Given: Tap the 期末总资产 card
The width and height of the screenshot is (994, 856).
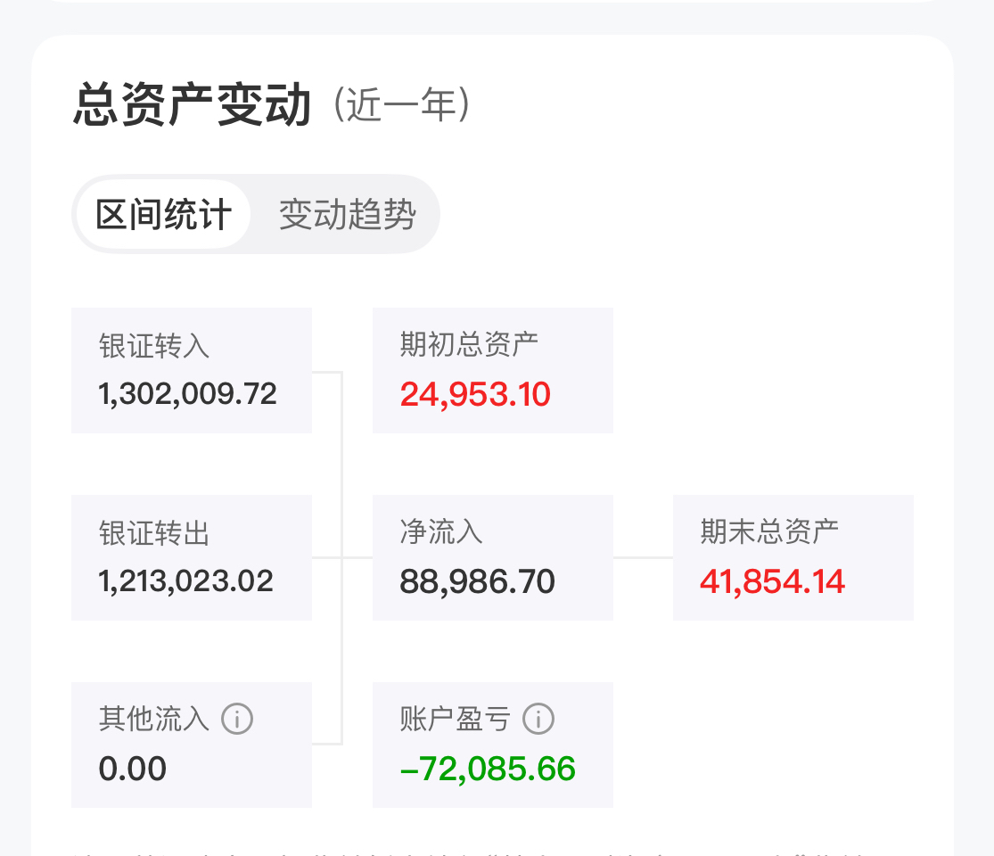Looking at the screenshot, I should pos(793,557).
